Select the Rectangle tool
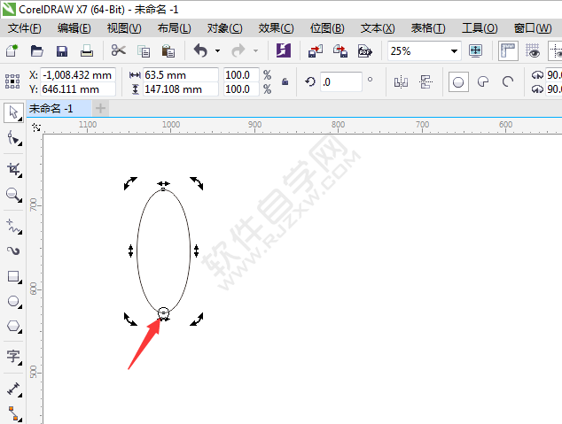 (x=13, y=276)
